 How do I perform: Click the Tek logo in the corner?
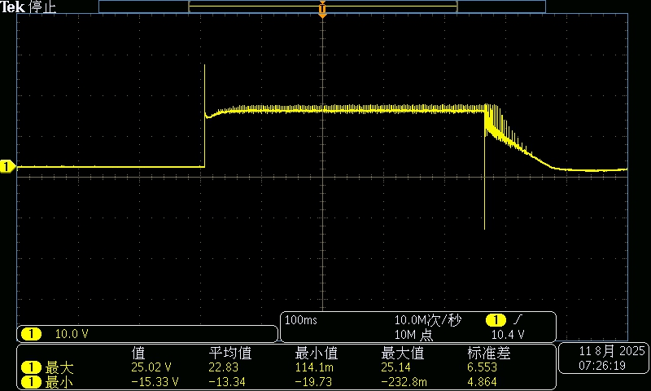[13, 7]
